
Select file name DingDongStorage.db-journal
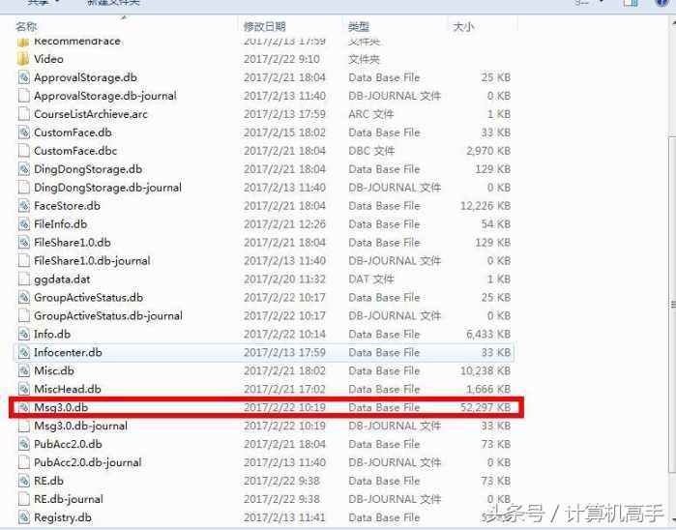point(107,188)
